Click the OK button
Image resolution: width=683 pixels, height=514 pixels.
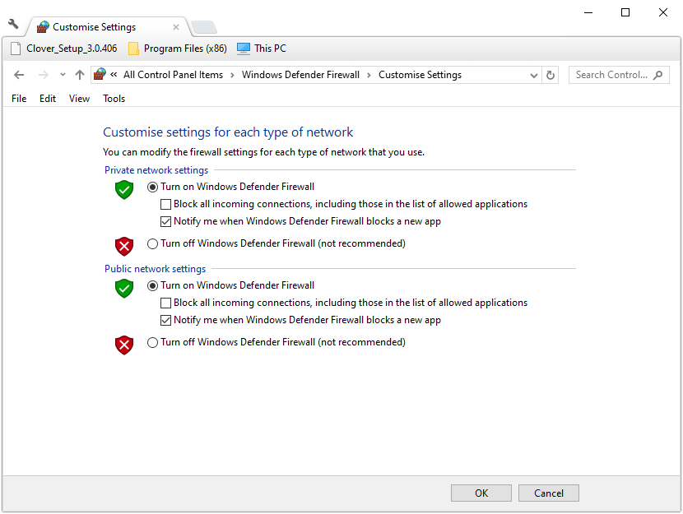481,493
